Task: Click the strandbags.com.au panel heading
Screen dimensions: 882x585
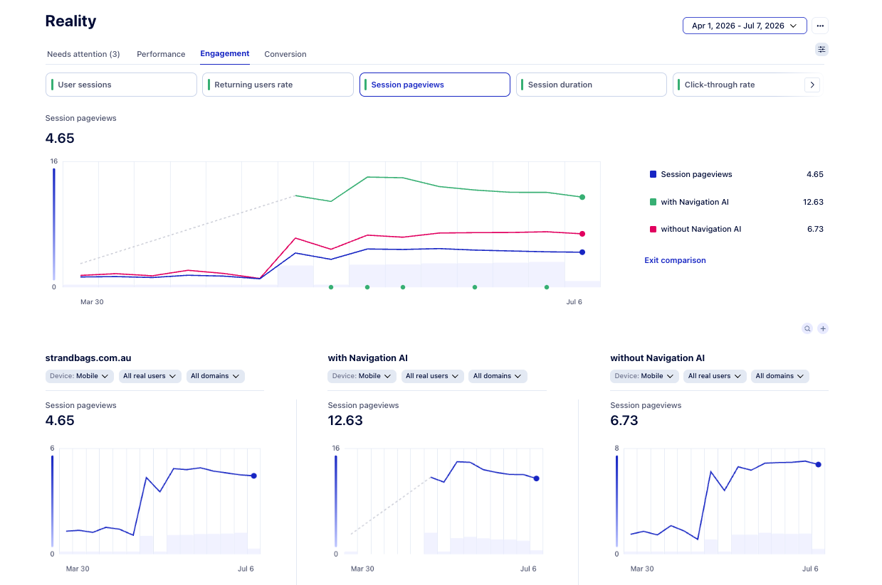Action: (88, 358)
